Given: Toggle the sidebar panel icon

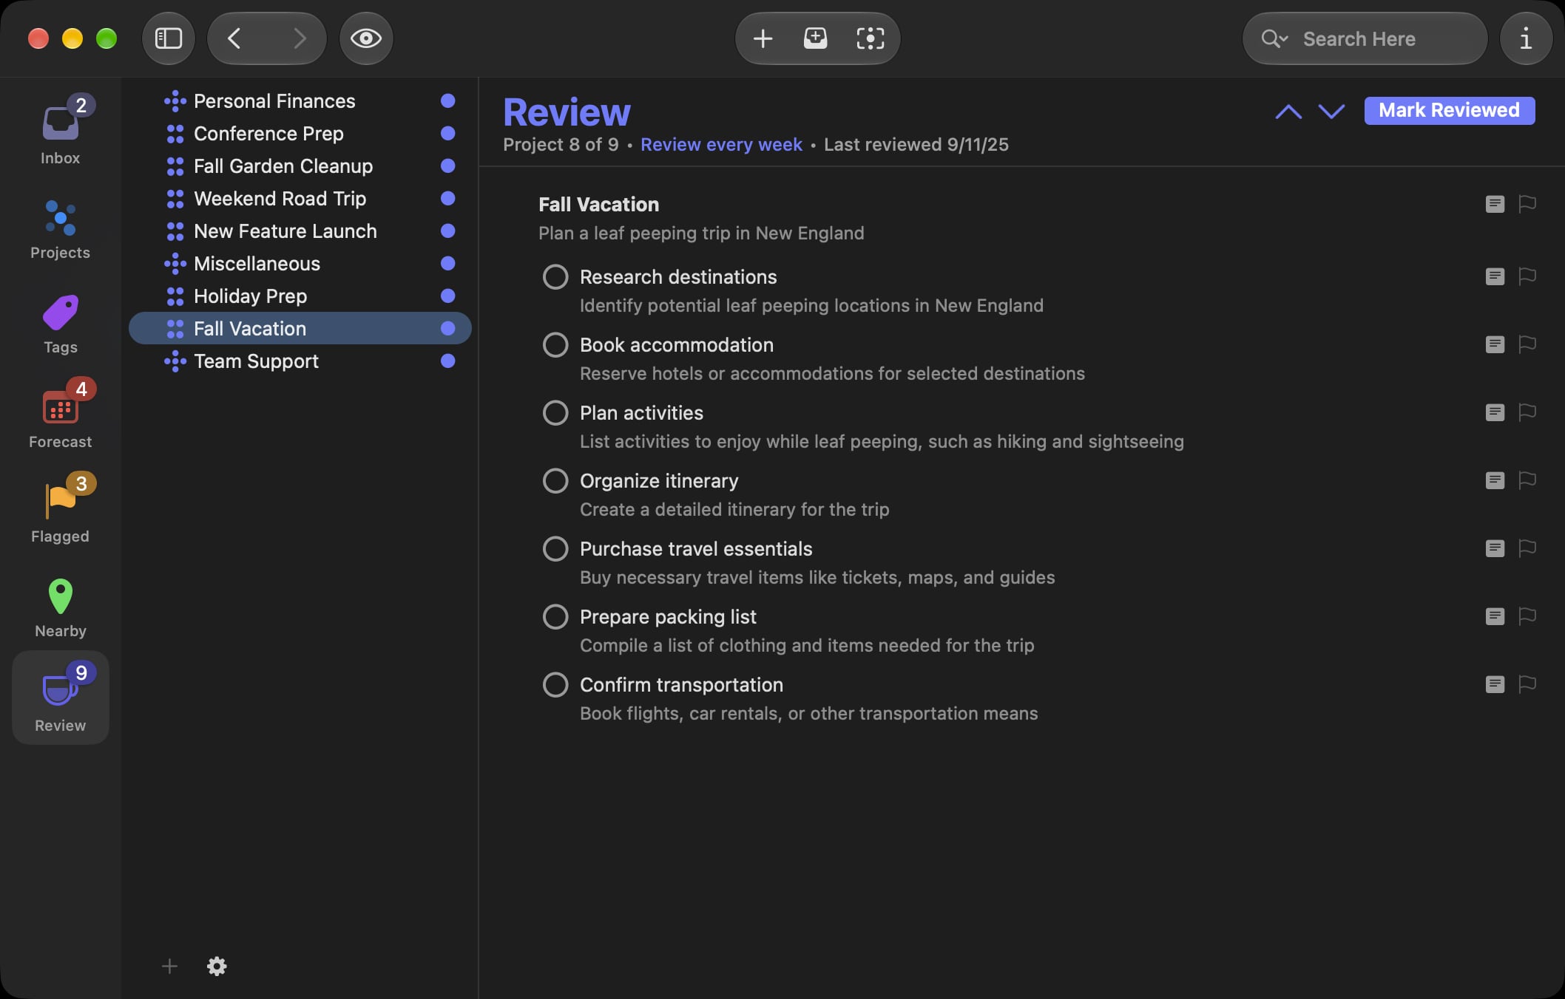Looking at the screenshot, I should (169, 38).
